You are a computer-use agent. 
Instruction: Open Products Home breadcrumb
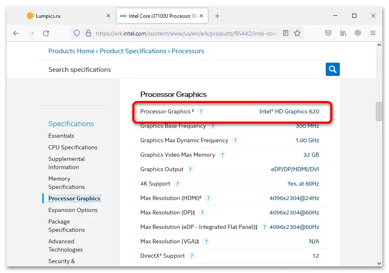72,51
